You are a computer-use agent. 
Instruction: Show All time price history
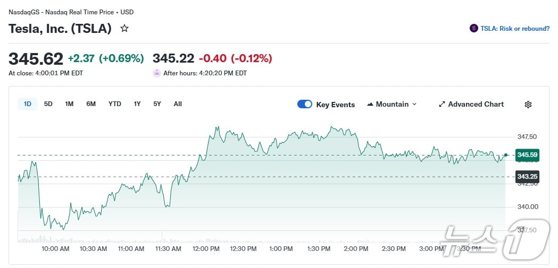pyautogui.click(x=178, y=104)
